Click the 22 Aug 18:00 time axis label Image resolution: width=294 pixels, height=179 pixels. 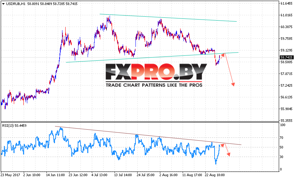(x=215, y=175)
